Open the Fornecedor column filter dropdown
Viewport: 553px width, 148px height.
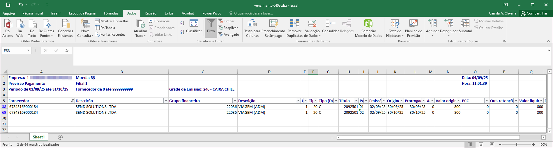tap(72, 101)
